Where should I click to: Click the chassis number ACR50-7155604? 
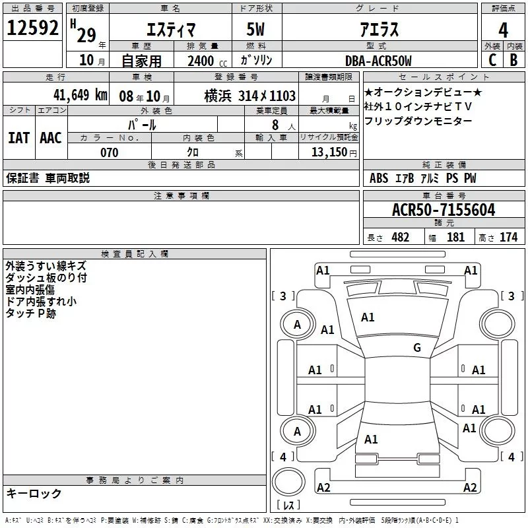coord(443,210)
